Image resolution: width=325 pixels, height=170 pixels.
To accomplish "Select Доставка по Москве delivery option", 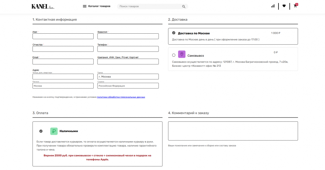I will click(x=174, y=33).
